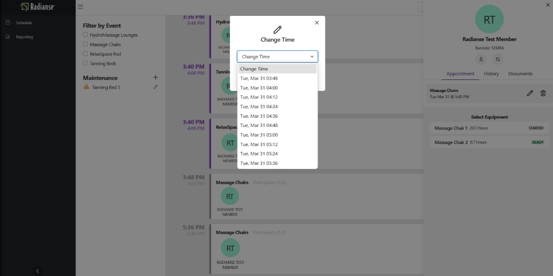Choose Tue, Mar 31 05:12 option
Image resolution: width=553 pixels, height=276 pixels.
click(277, 144)
